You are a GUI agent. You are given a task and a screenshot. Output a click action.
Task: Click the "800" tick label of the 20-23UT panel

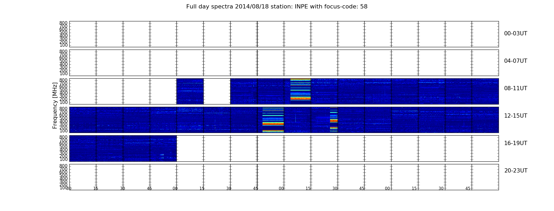coord(64,166)
